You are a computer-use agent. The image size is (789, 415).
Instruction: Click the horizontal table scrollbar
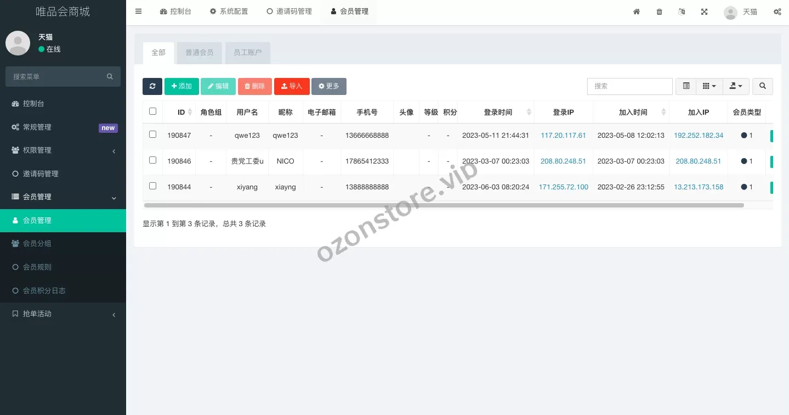coord(443,205)
